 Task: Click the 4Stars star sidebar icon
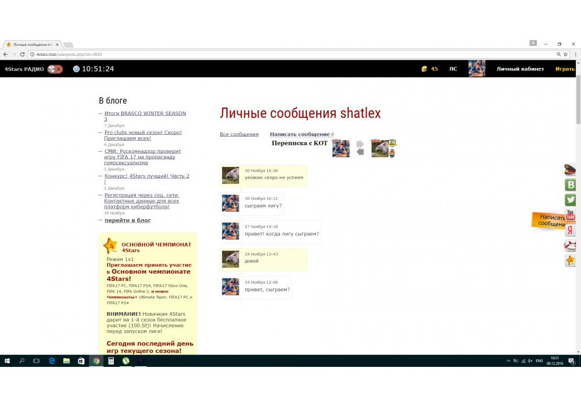point(571,260)
